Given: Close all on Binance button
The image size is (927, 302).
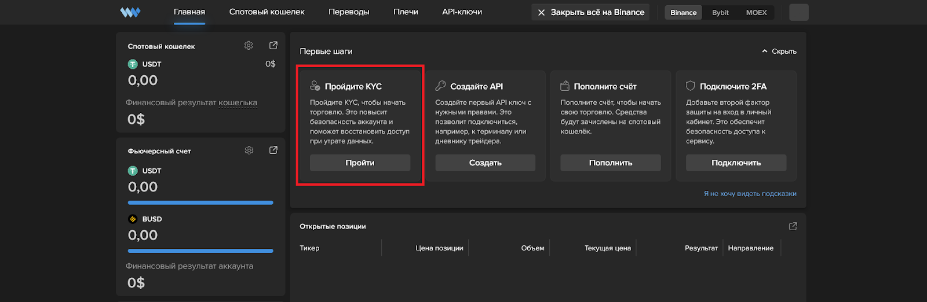Looking at the screenshot, I should [x=590, y=12].
